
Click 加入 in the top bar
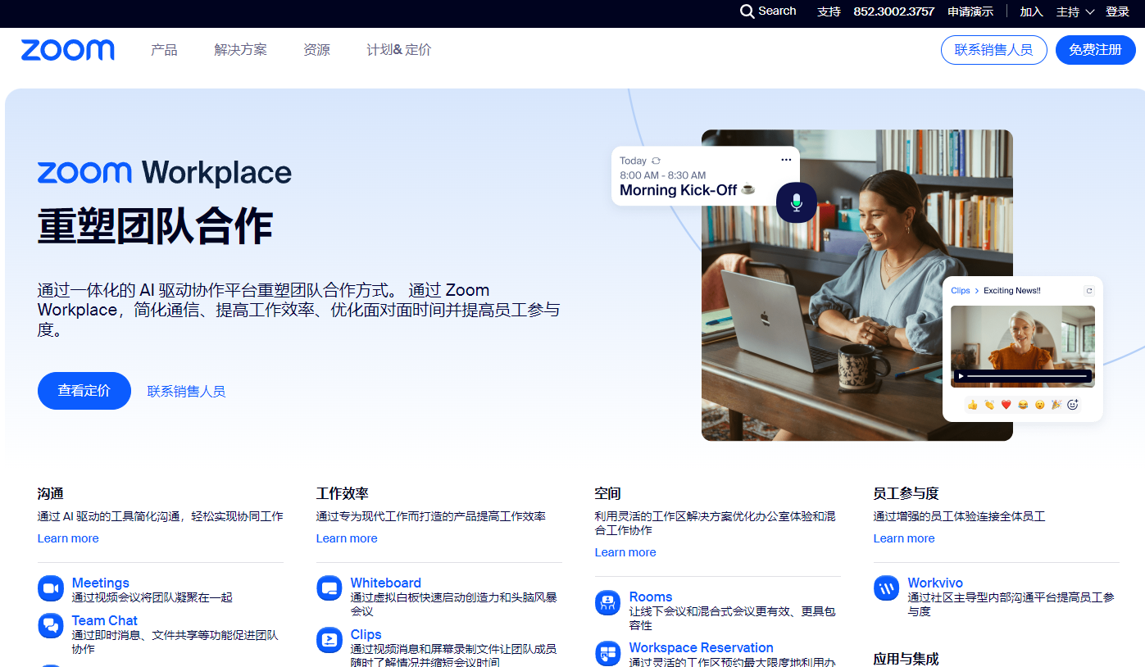1031,11
